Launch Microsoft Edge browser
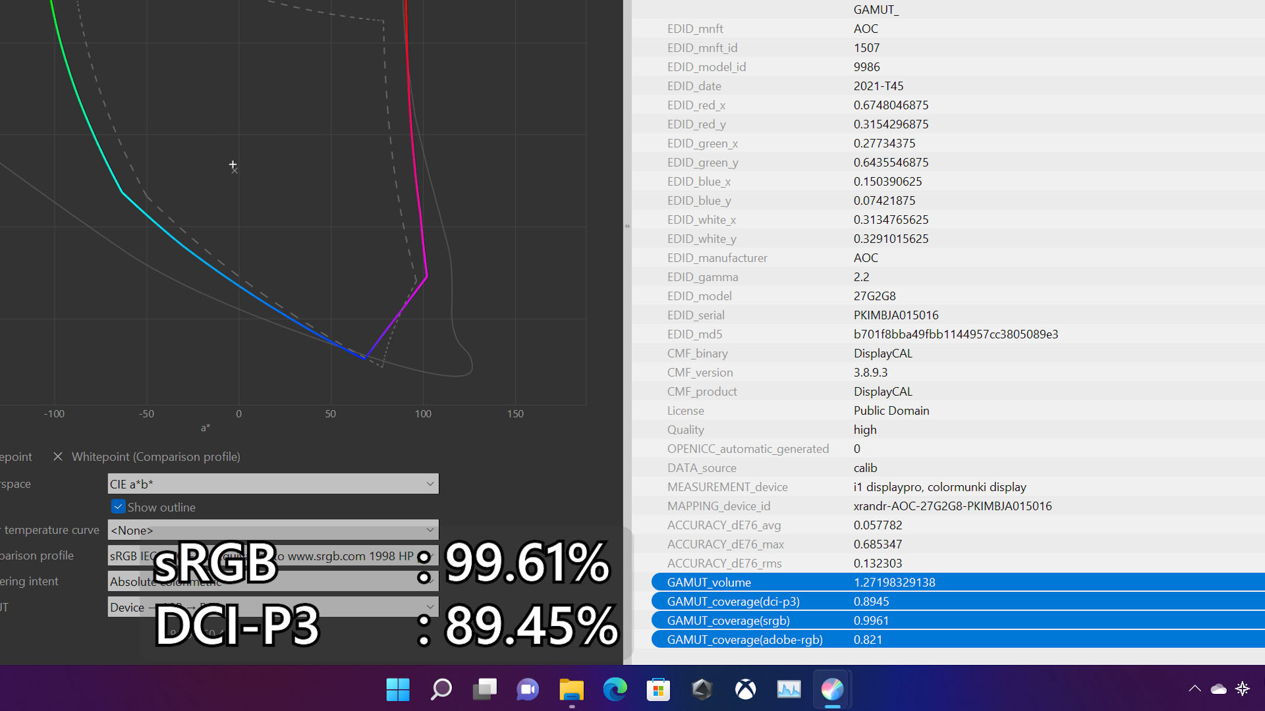Screen dimensions: 1265x711 coord(615,689)
